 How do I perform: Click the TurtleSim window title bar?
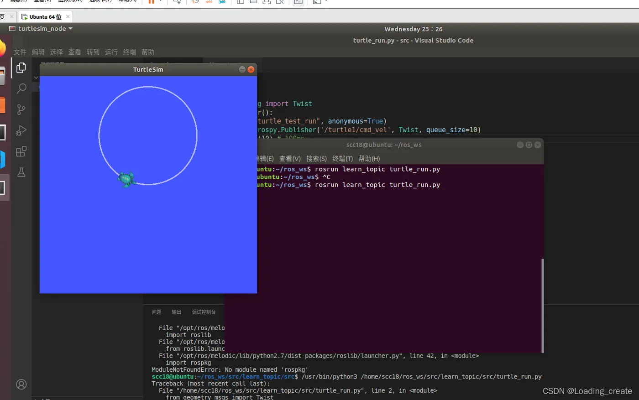click(148, 69)
